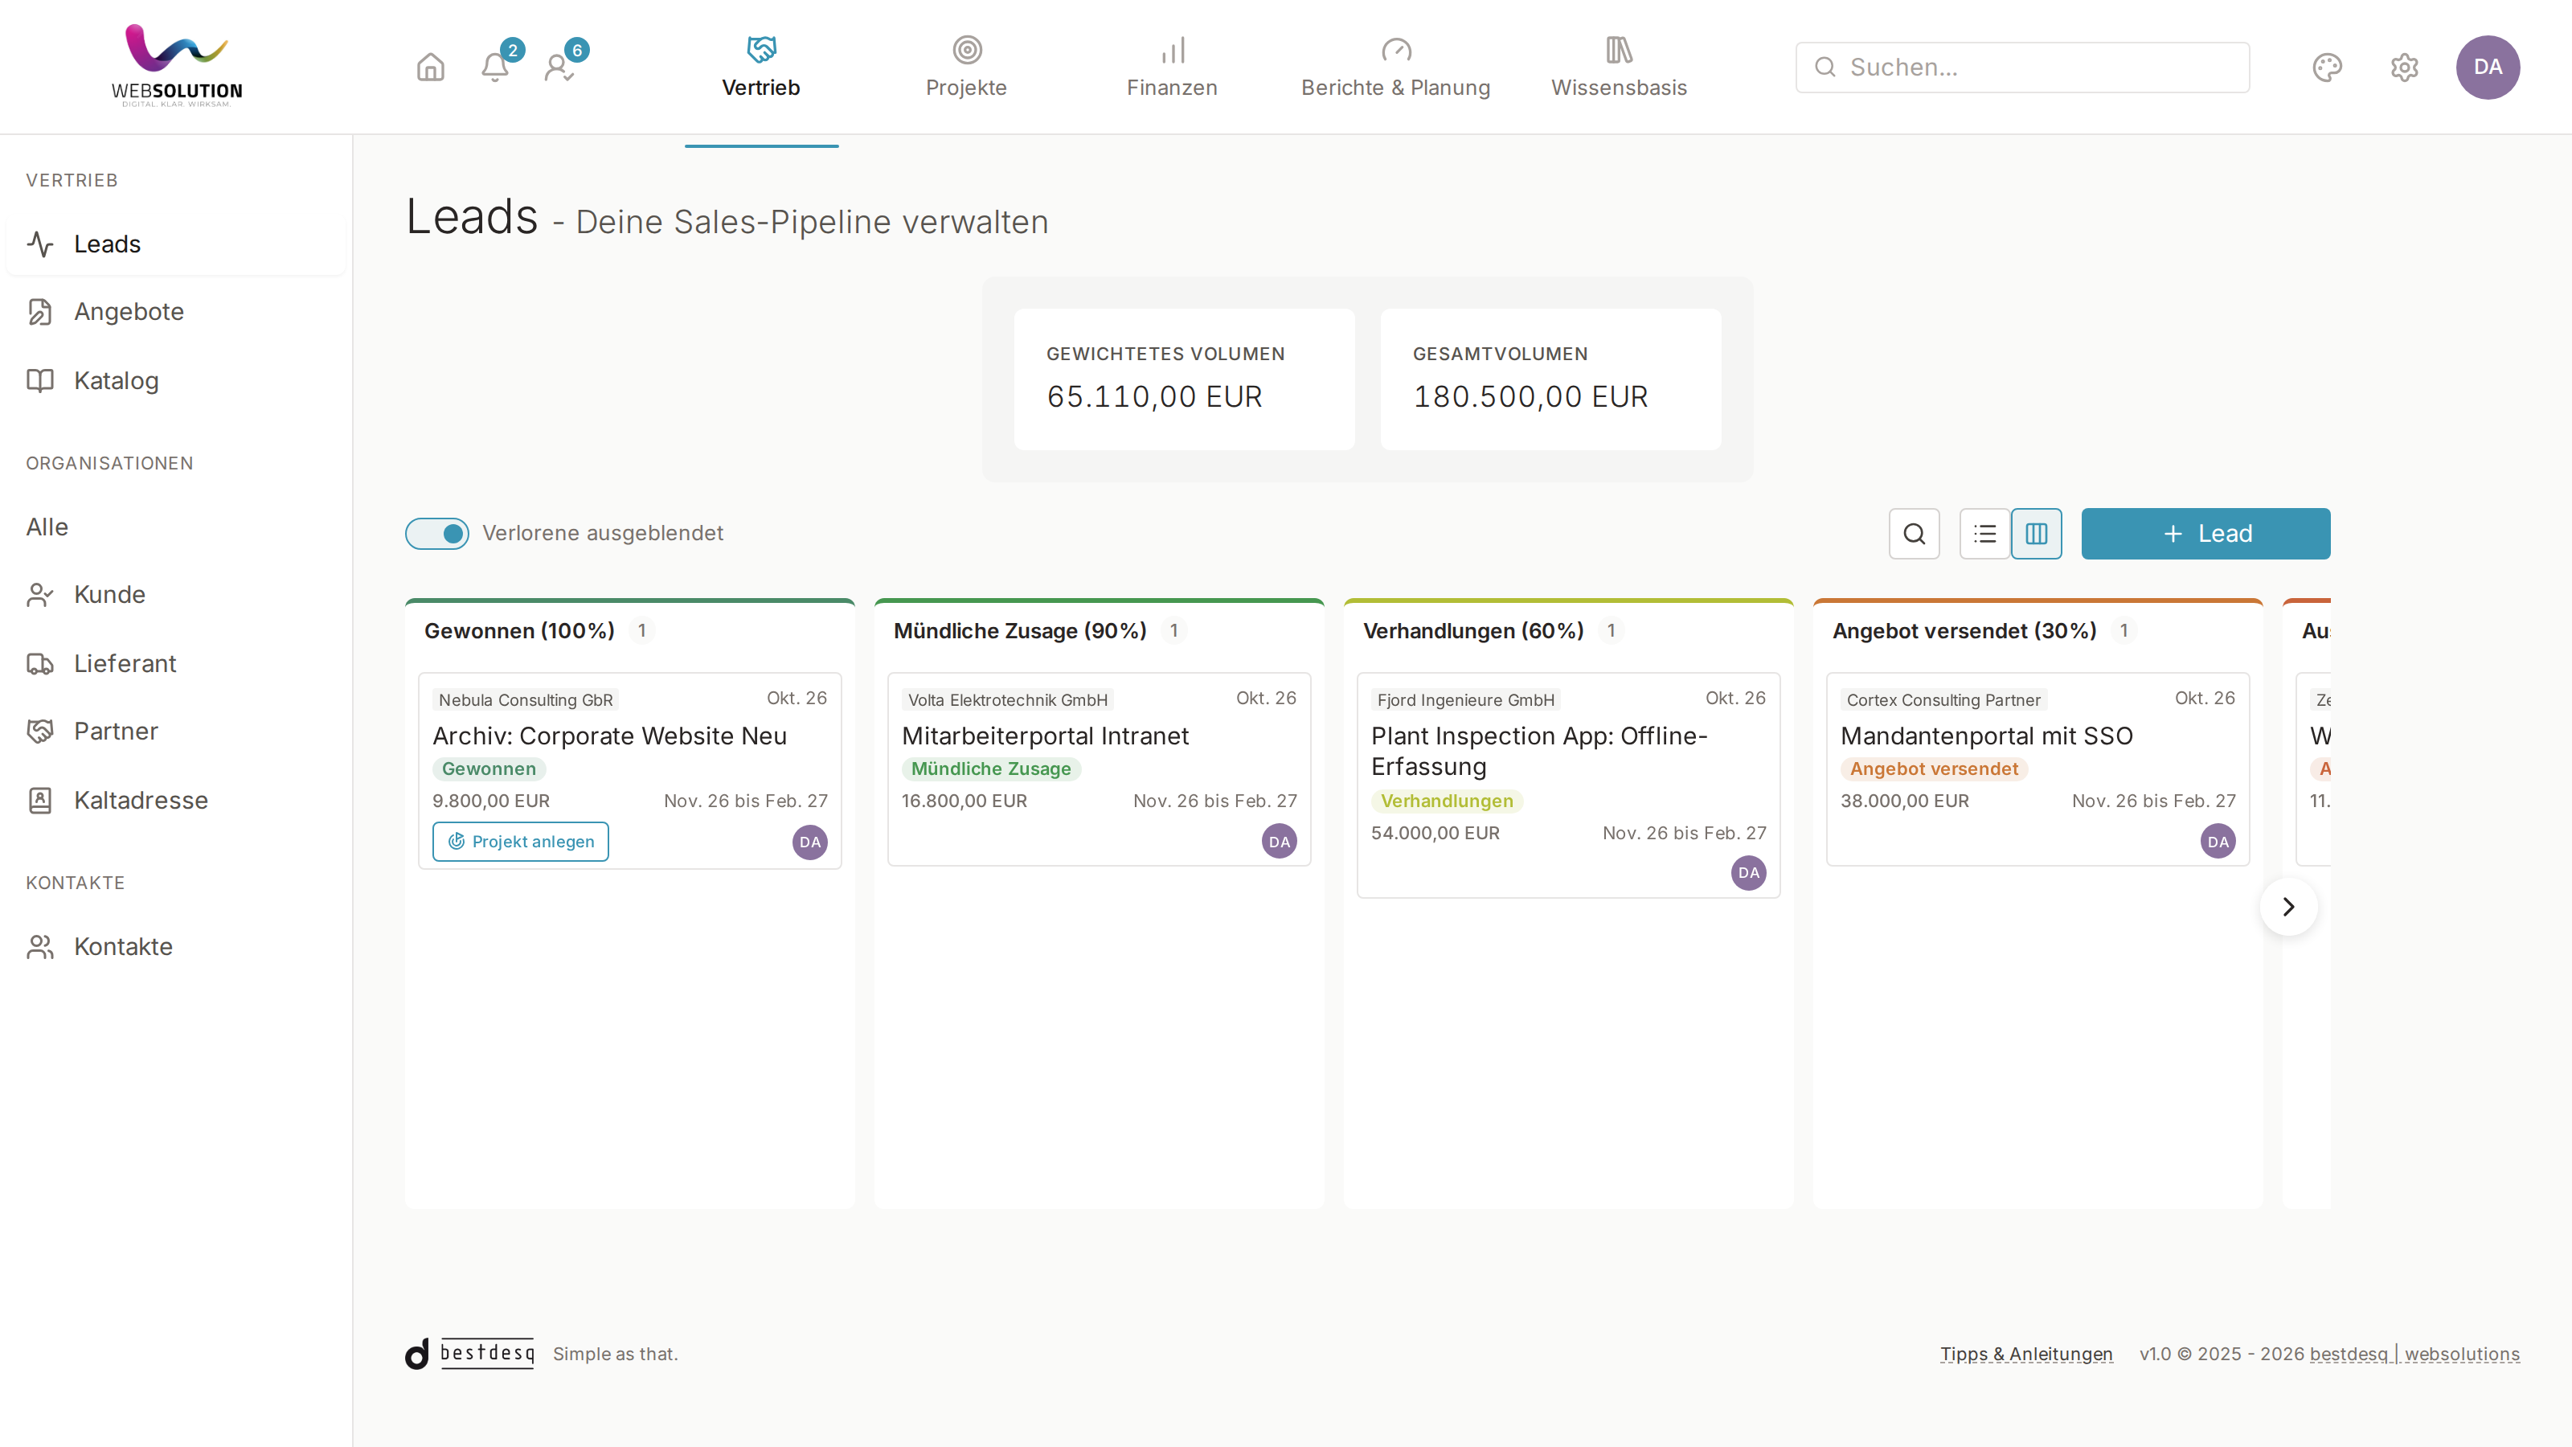Filter organisations by Kunde
2572x1447 pixels.
176,594
